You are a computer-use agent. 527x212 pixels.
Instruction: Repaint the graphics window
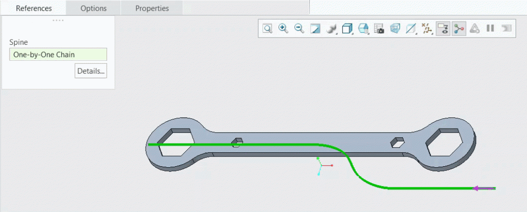(315, 29)
